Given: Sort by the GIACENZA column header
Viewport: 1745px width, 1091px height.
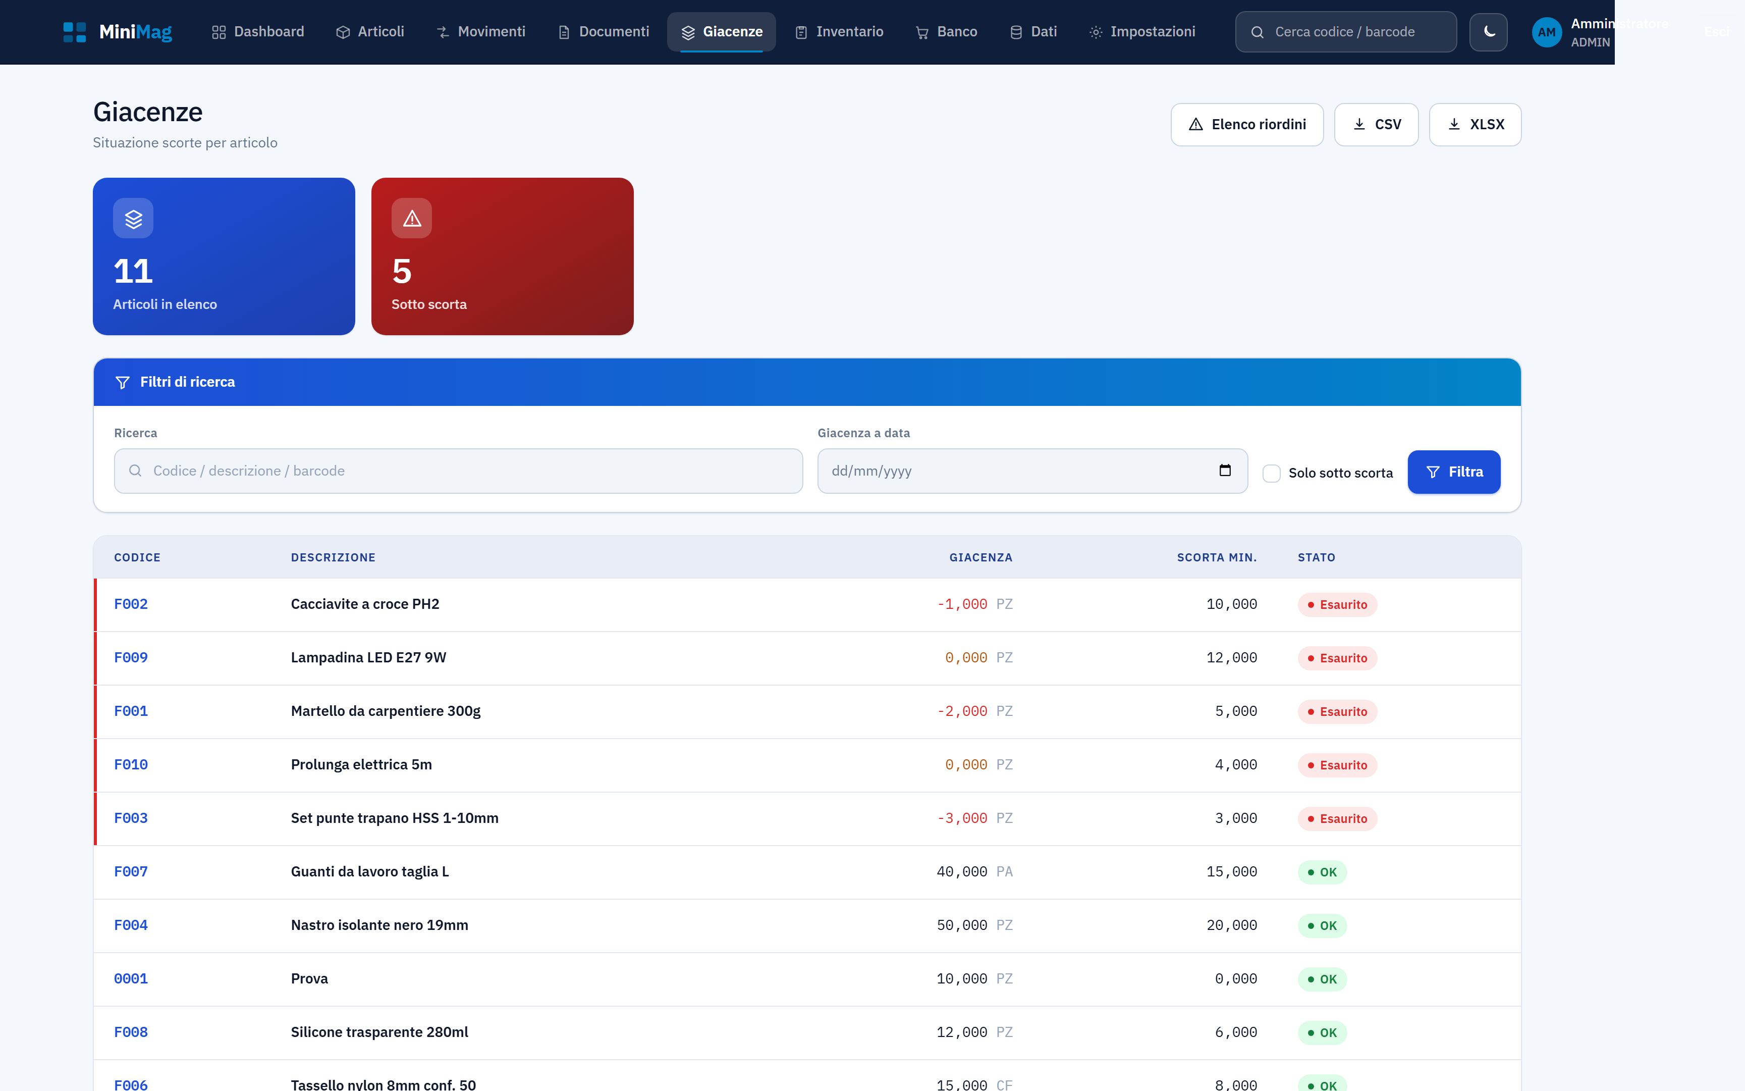Looking at the screenshot, I should 980,558.
